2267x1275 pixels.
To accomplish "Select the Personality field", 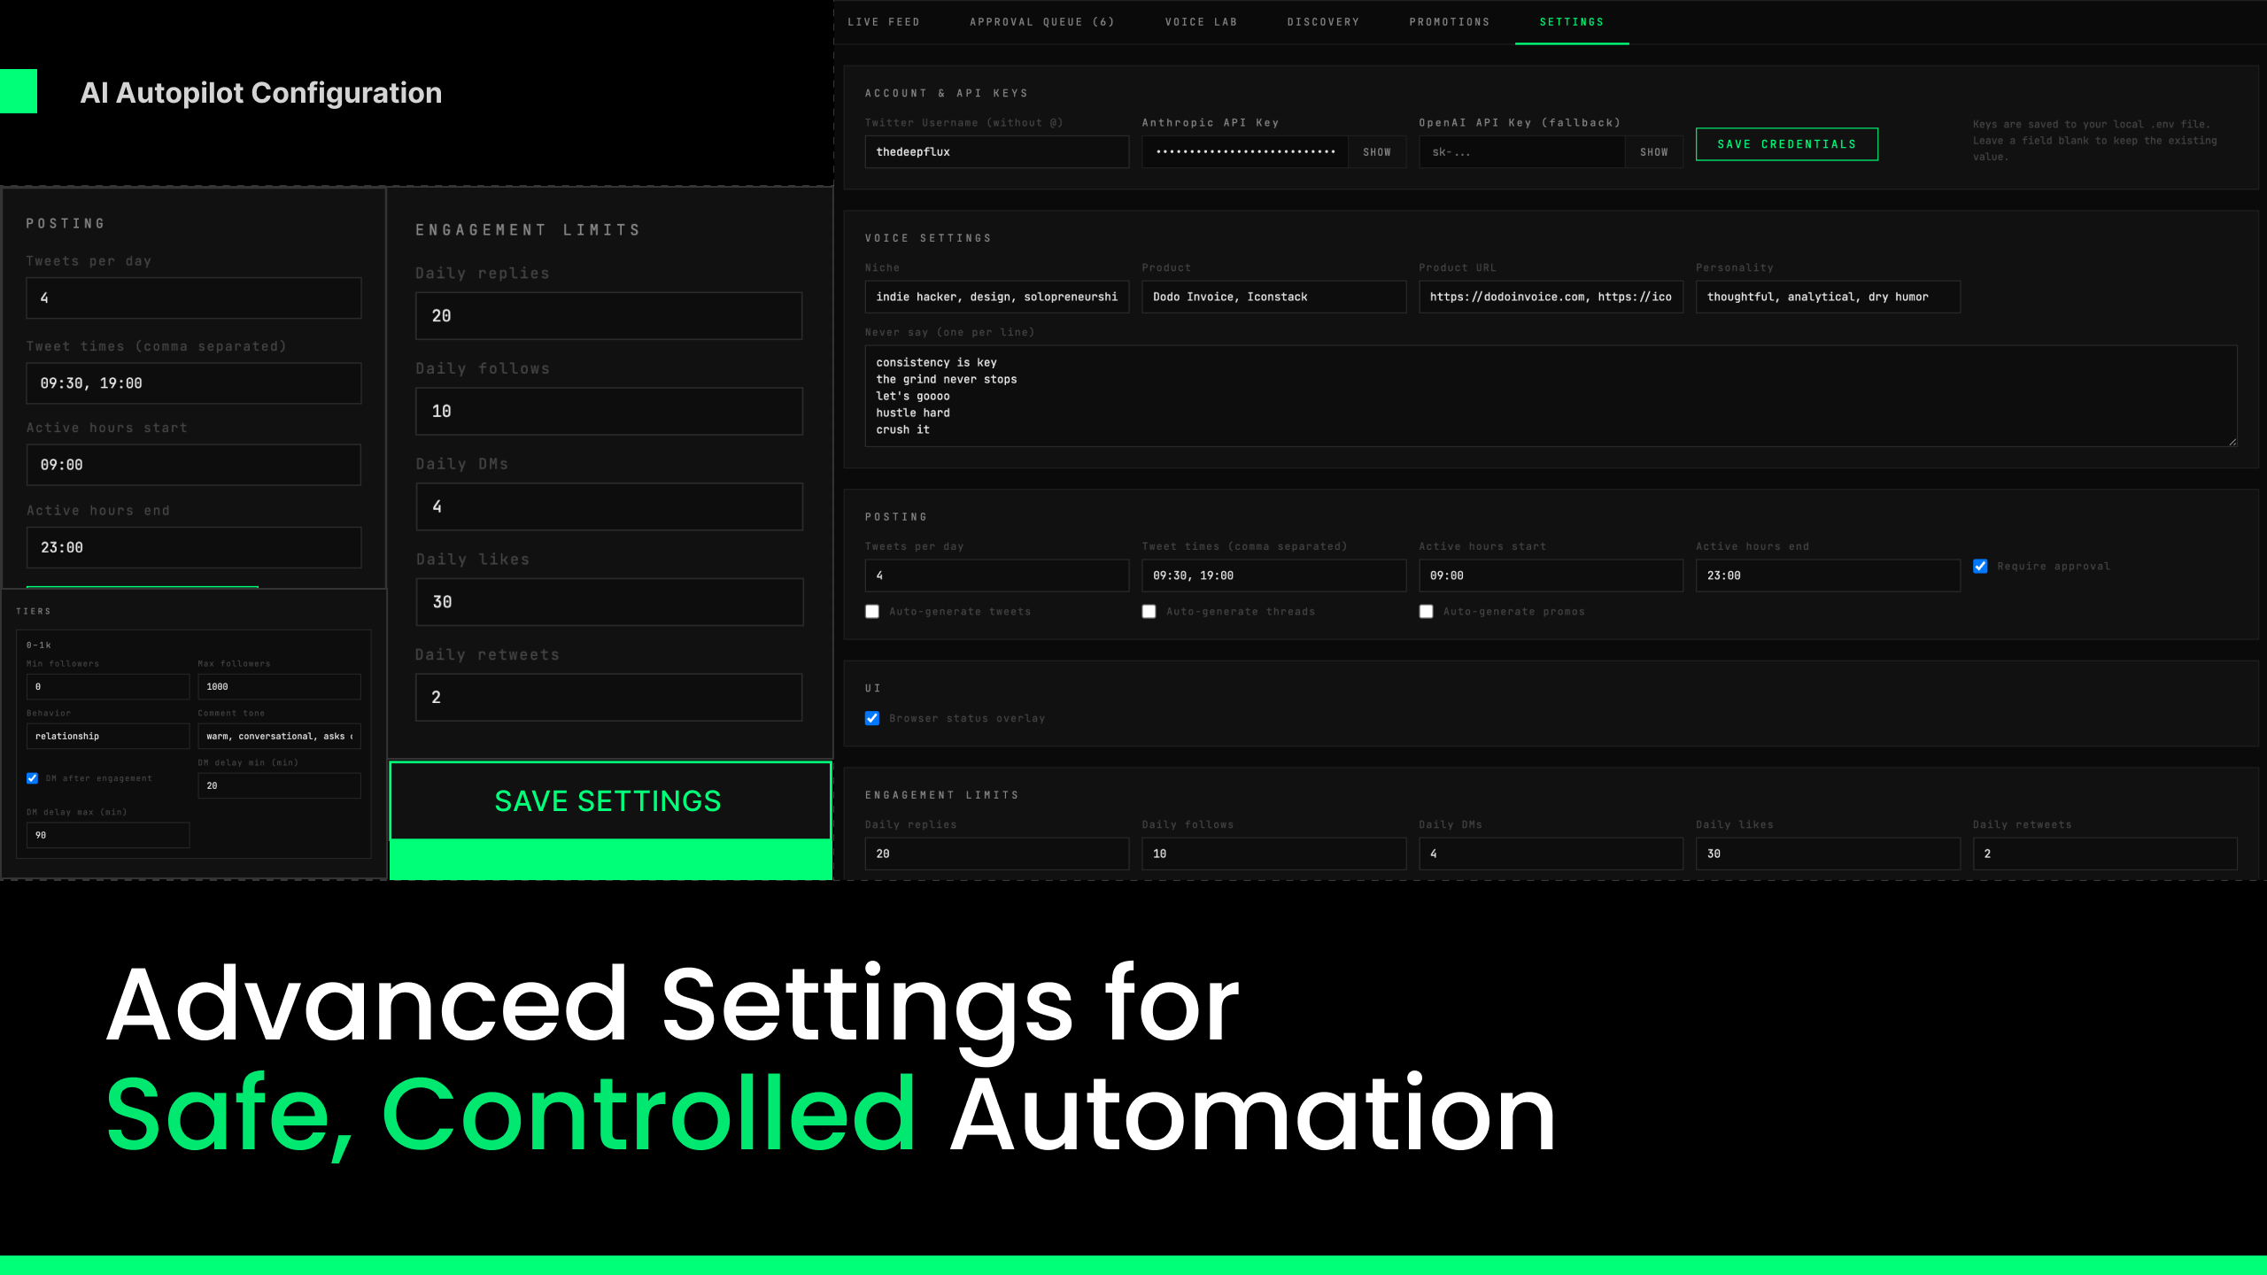I will point(1827,297).
